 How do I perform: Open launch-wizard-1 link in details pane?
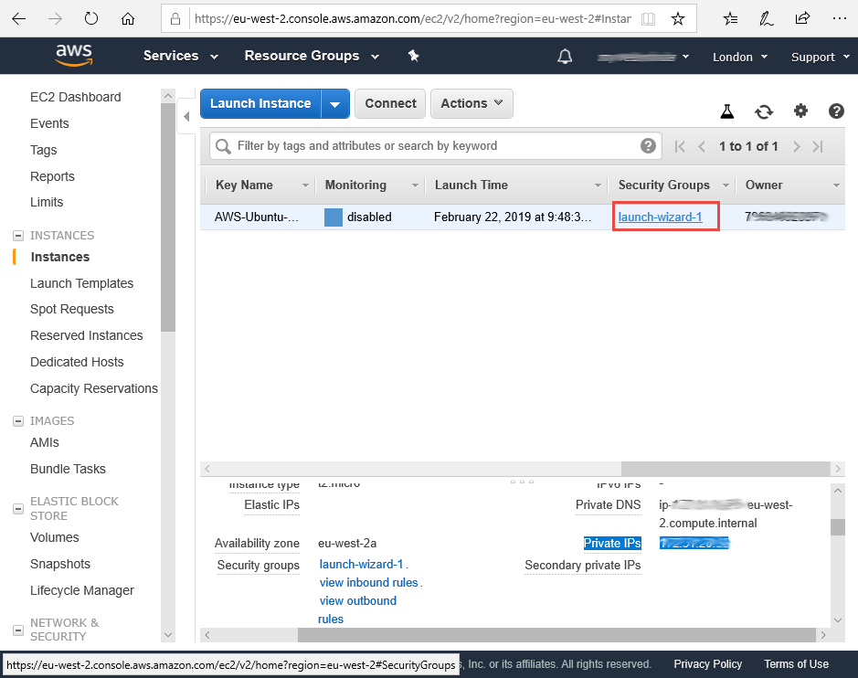pos(361,564)
